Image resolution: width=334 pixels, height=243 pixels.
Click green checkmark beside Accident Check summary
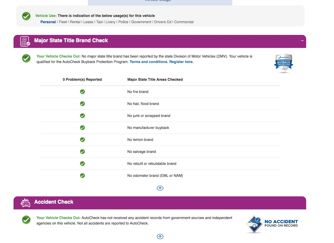coord(26,220)
